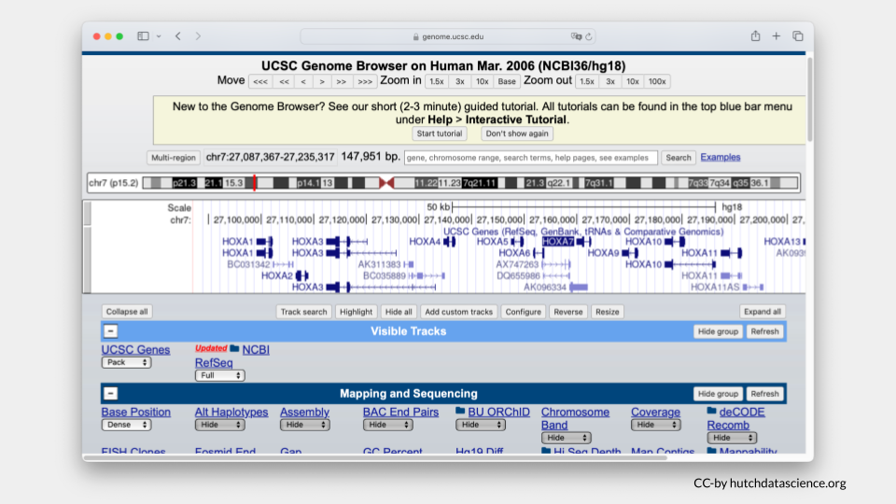Open the NCBI RefSeq Full dropdown
The height and width of the screenshot is (504, 896).
220,375
